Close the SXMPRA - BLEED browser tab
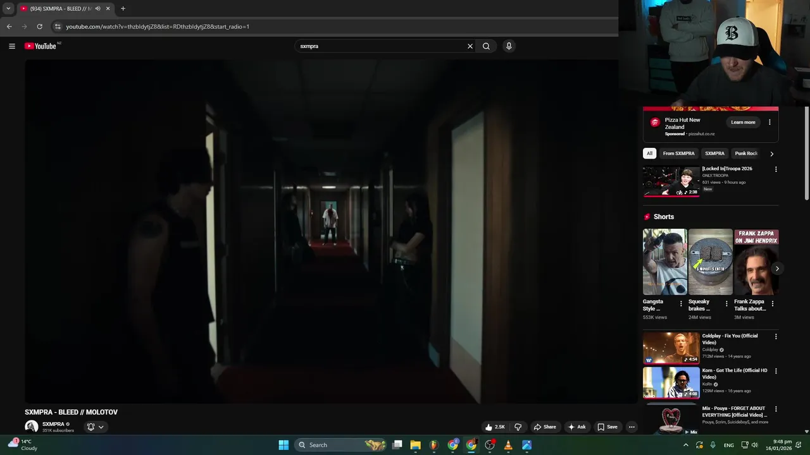810x455 pixels. click(x=108, y=9)
